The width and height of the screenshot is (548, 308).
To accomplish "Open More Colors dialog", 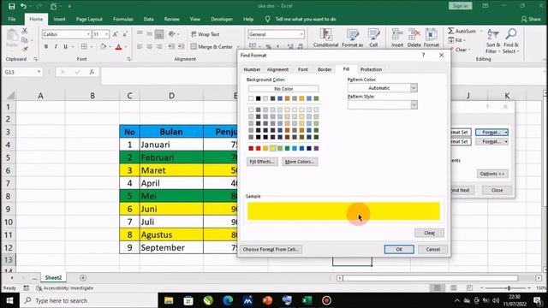I will click(300, 162).
